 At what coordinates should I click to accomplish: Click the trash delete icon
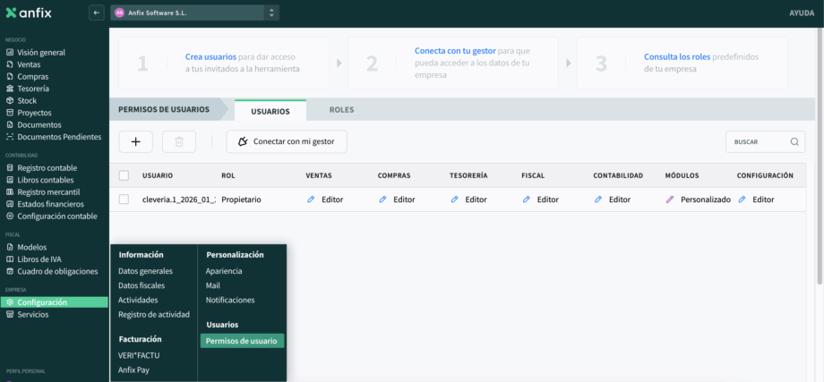[179, 141]
